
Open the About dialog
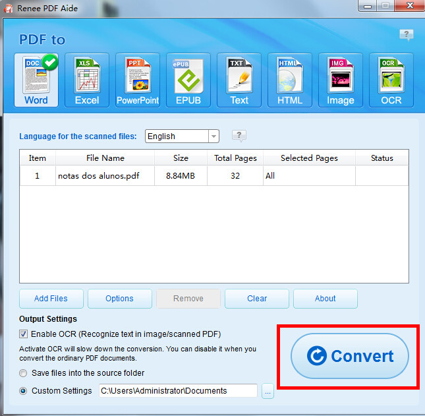(326, 299)
